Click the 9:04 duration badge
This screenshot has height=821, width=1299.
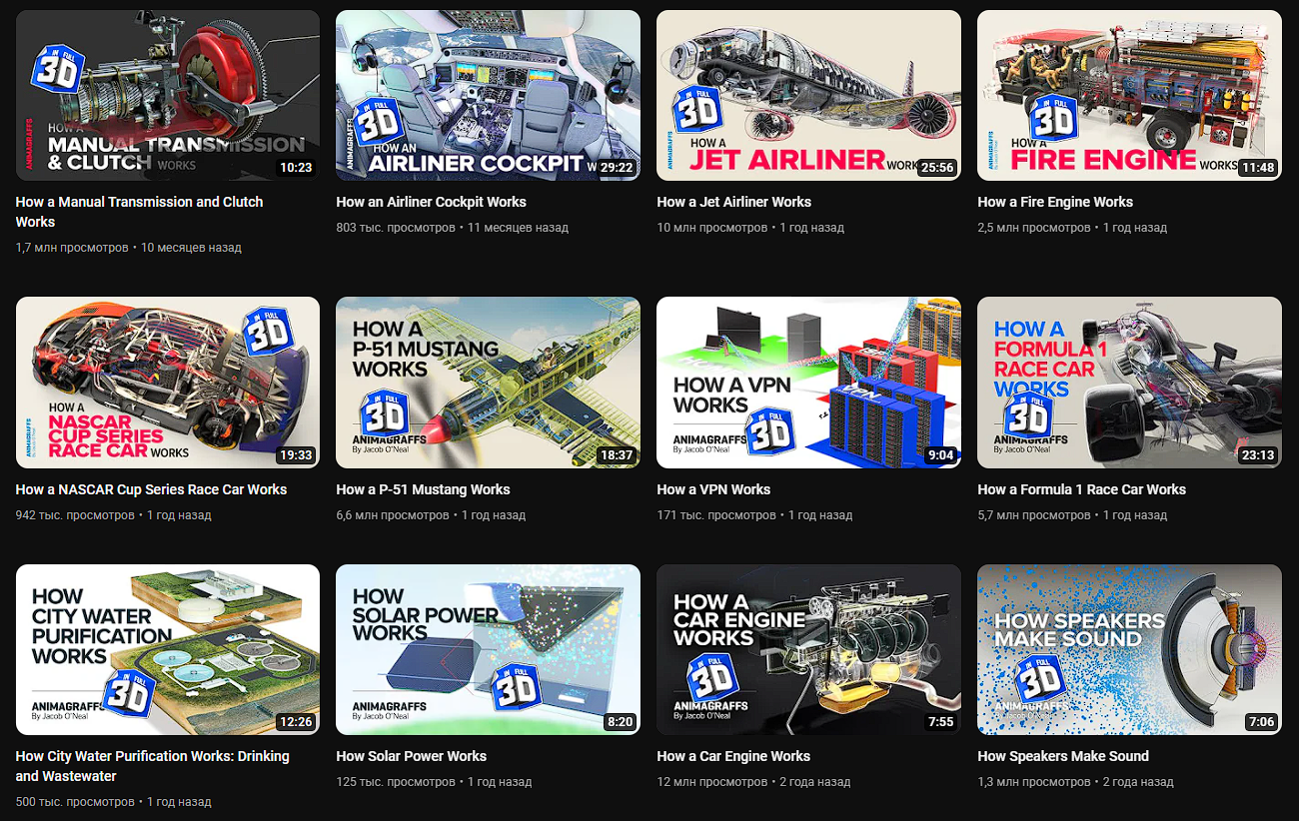940,454
